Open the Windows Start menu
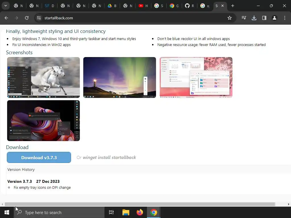 coord(7,212)
